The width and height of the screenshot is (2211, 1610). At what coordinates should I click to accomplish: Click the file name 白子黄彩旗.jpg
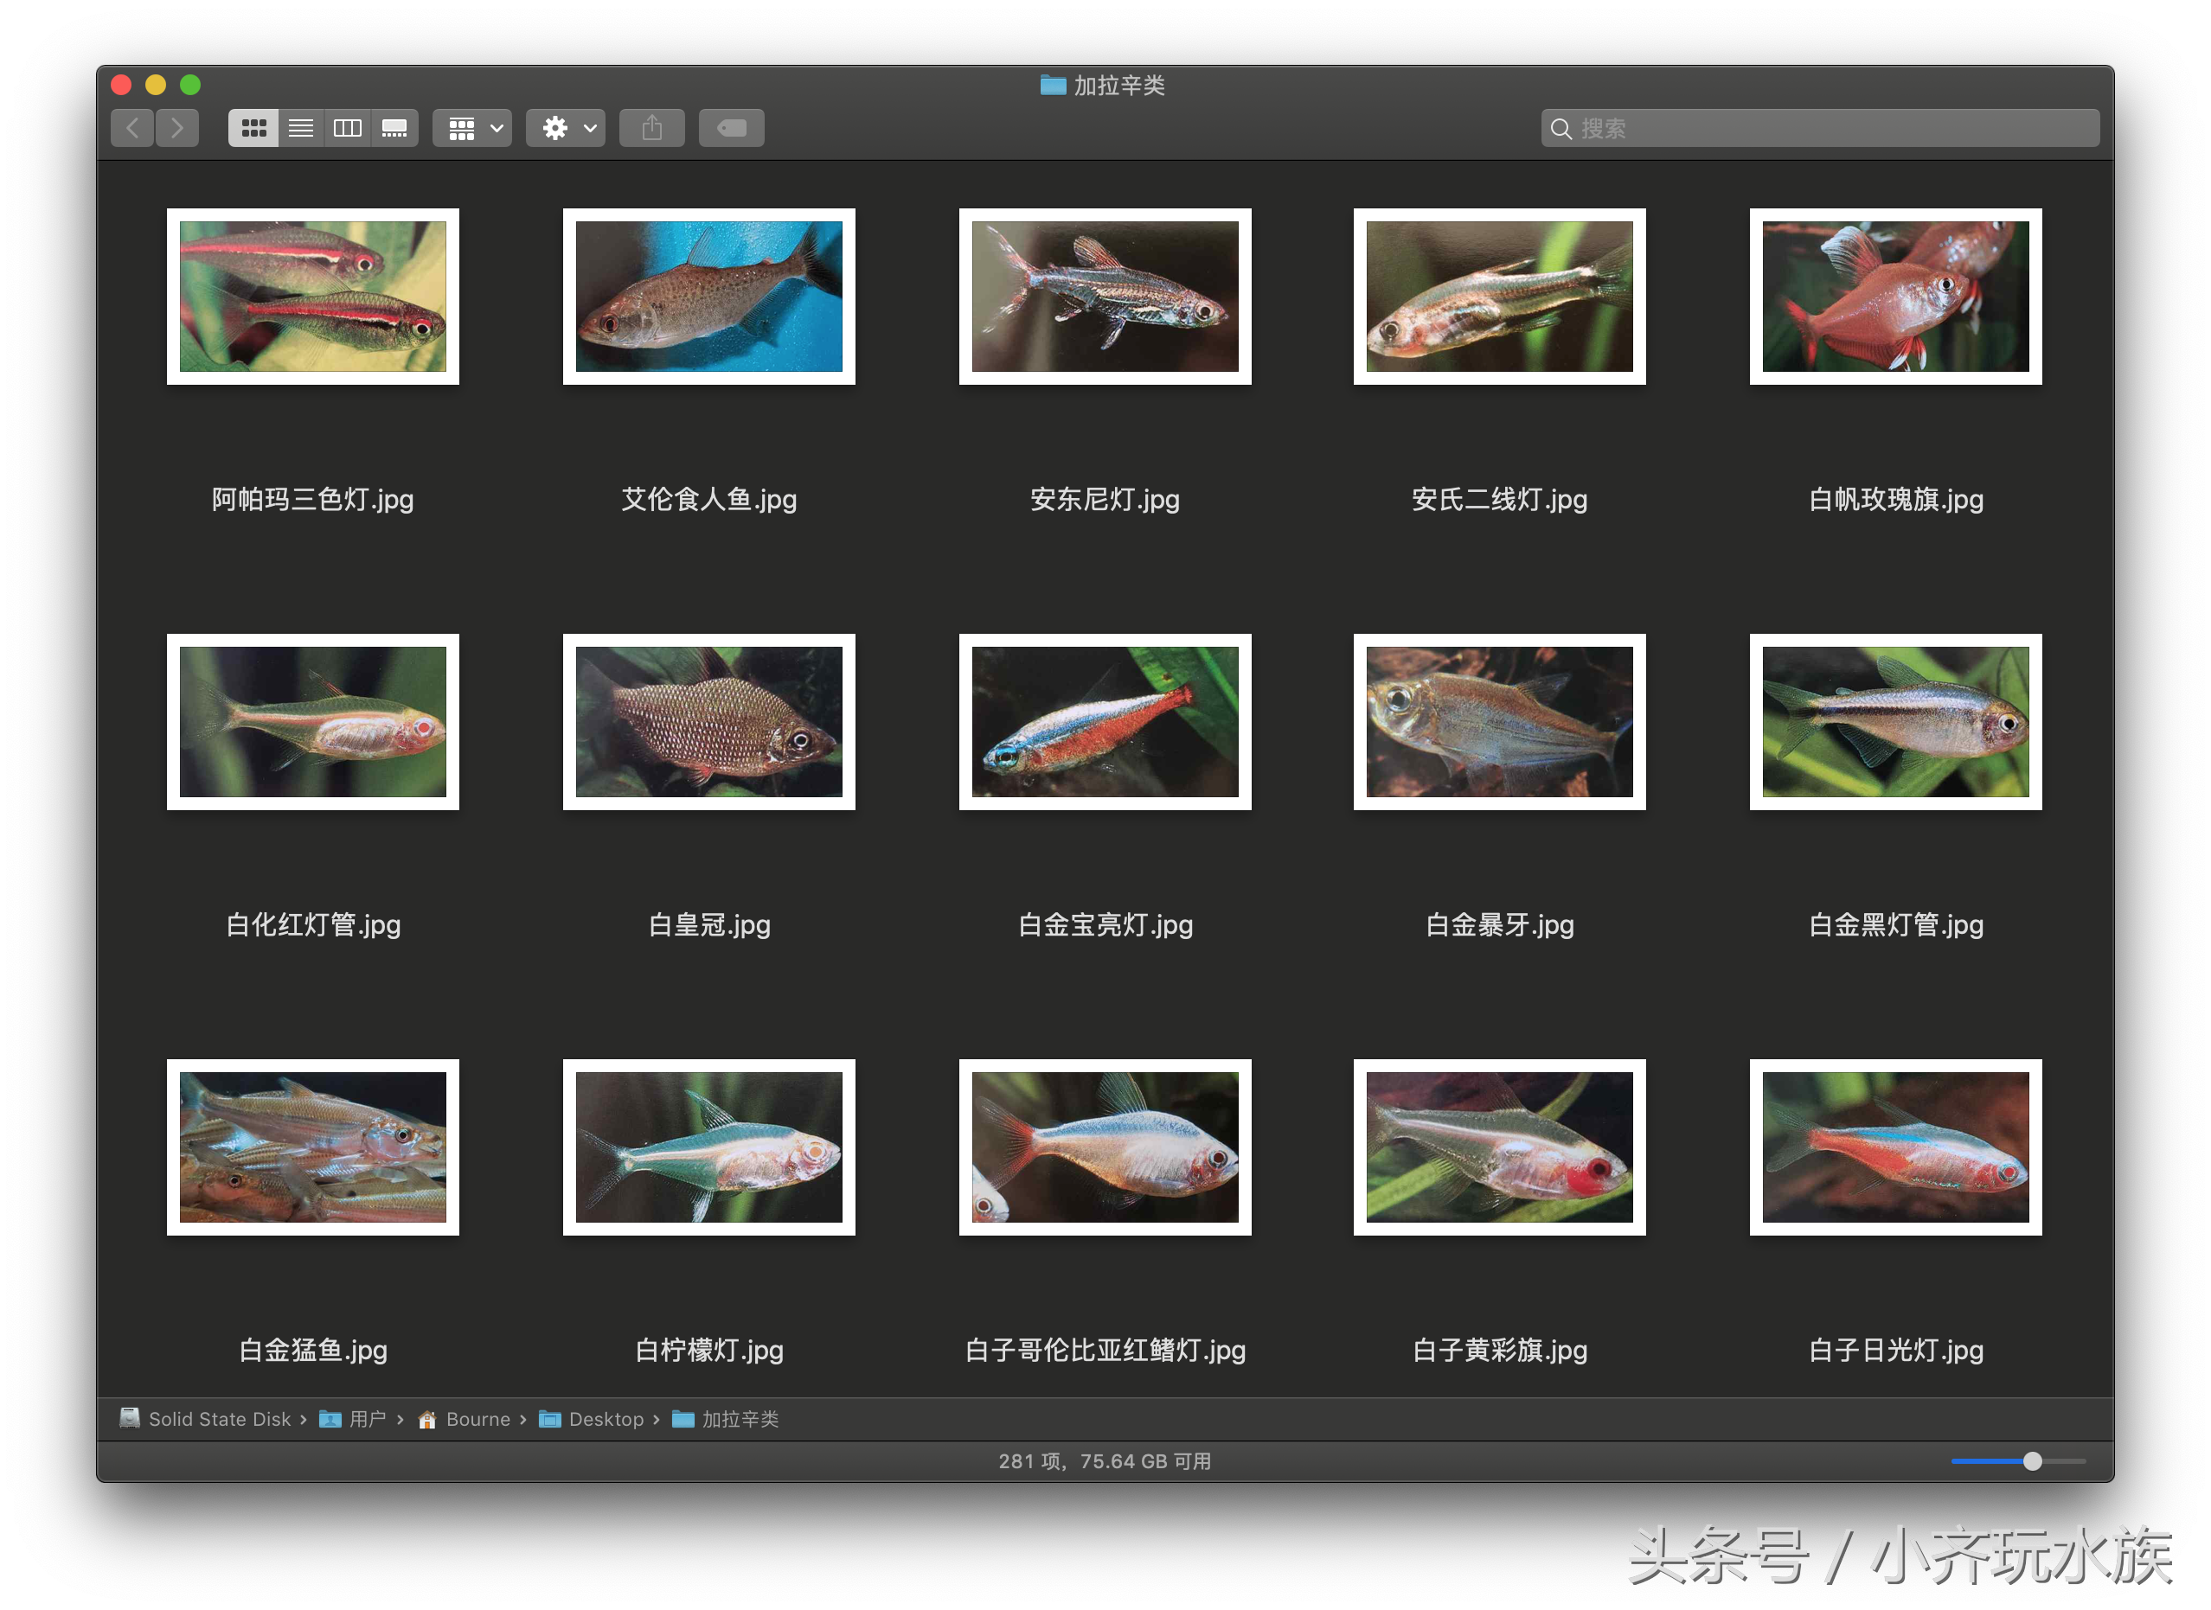pos(1499,1350)
